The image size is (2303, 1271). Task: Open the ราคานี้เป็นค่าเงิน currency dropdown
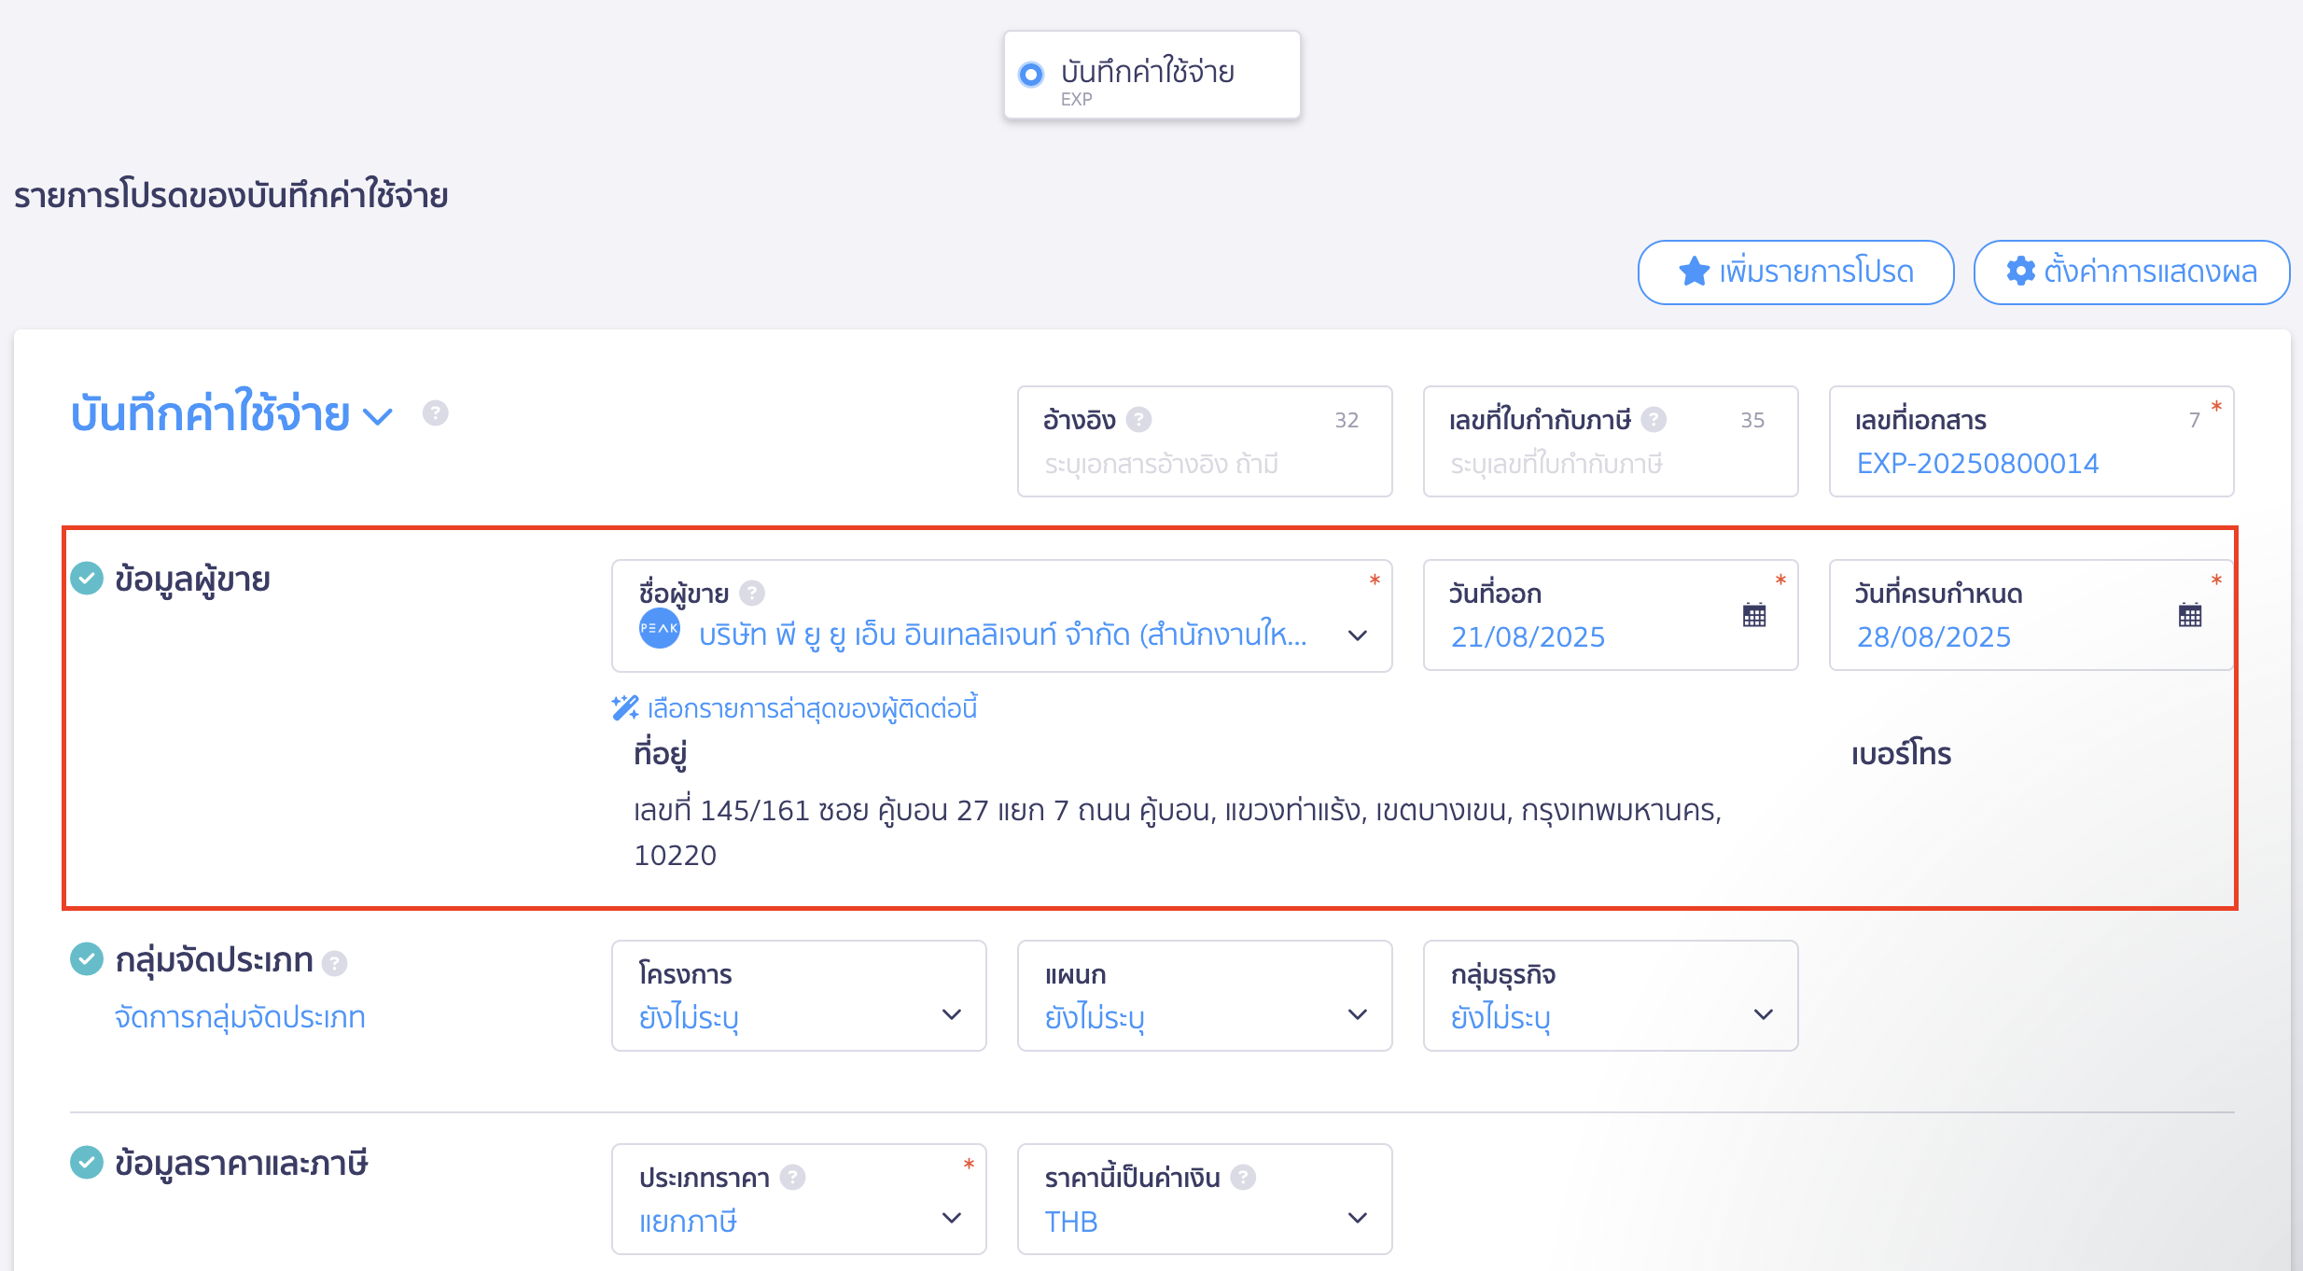point(1205,1199)
